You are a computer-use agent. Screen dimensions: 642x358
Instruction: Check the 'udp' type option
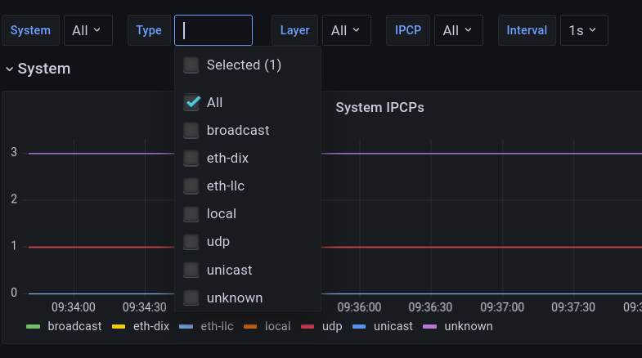pos(191,242)
